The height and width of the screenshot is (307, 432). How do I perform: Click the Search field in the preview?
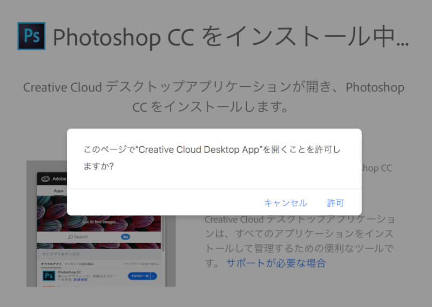78,237
